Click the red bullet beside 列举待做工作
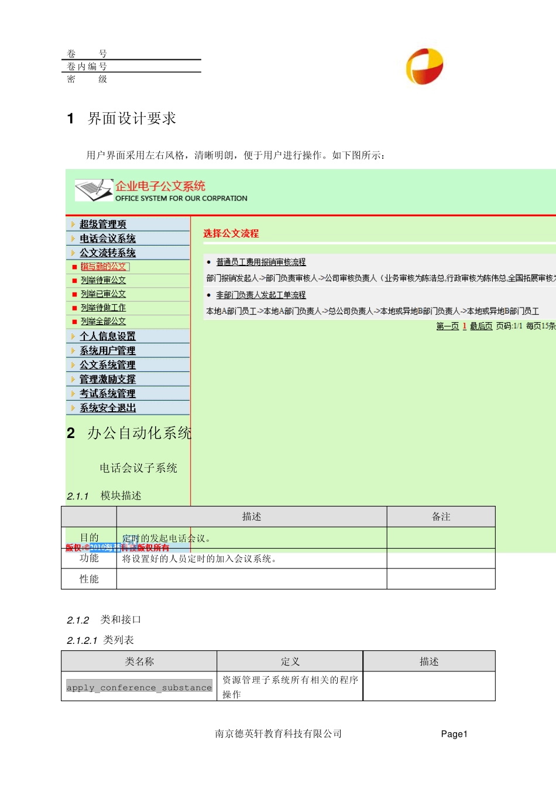This screenshot has height=786, width=556. point(74,308)
